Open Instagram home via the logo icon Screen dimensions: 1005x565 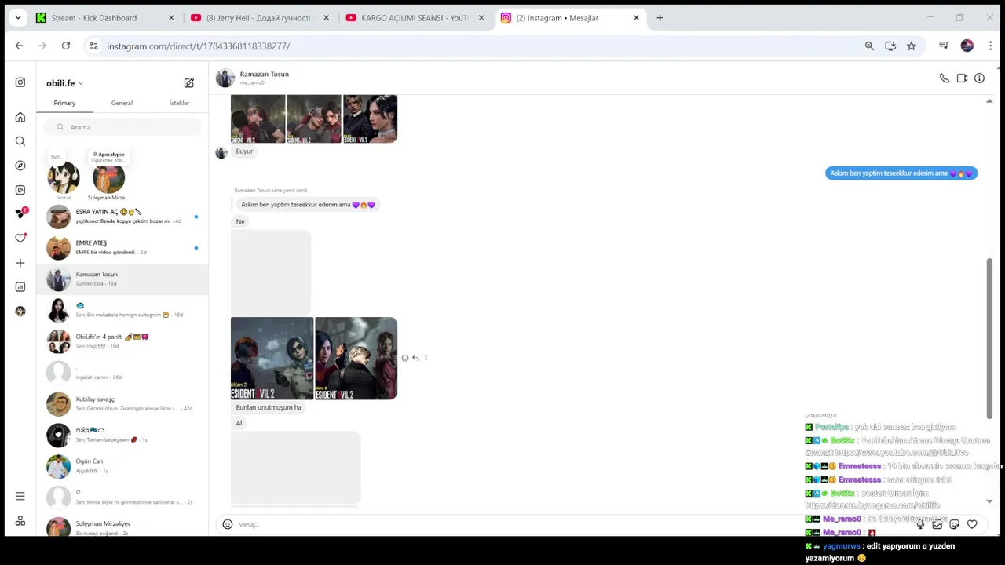[x=20, y=82]
